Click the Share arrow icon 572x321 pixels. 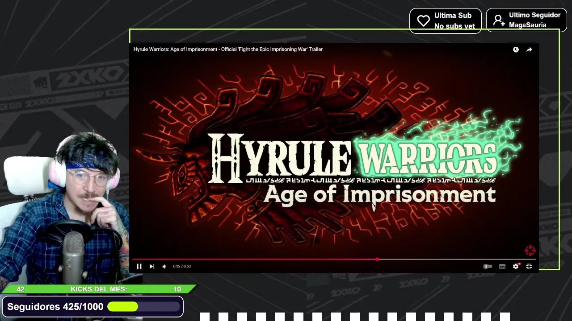(x=529, y=49)
